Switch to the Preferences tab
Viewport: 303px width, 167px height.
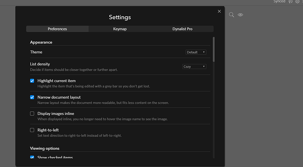coord(58,29)
